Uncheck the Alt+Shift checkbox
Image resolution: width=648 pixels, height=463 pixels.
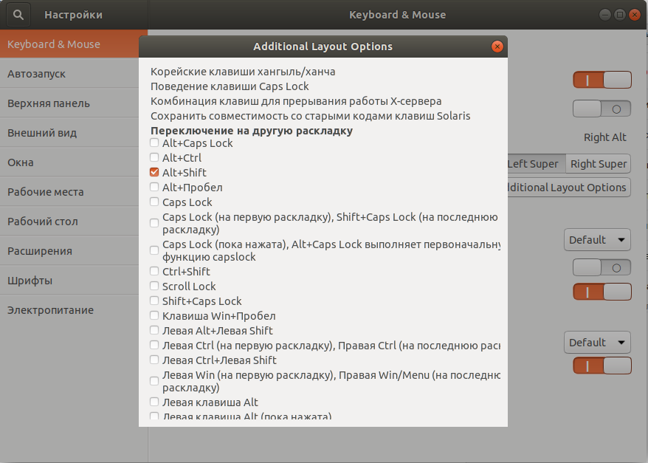pyautogui.click(x=154, y=172)
